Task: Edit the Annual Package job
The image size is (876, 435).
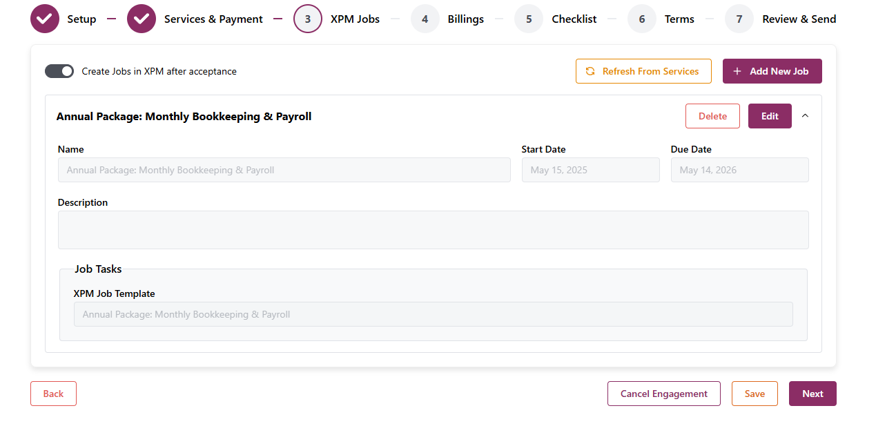Action: click(770, 116)
